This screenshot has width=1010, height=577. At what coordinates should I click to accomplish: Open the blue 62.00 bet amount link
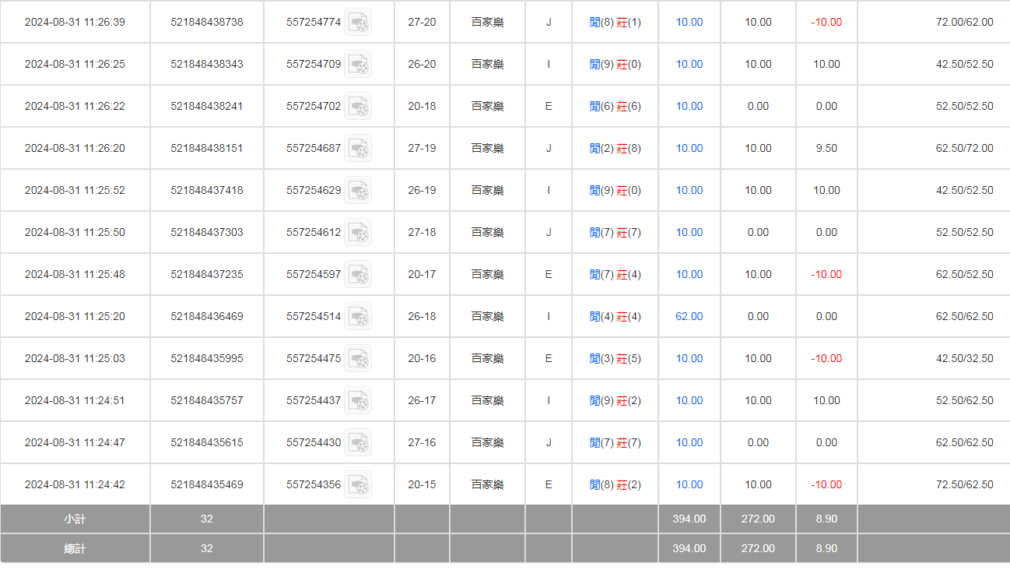689,317
